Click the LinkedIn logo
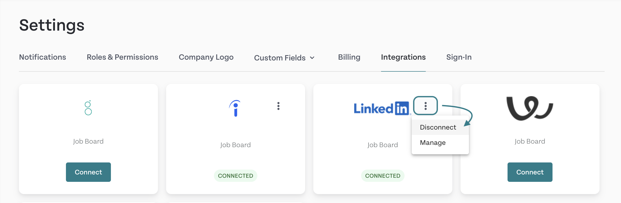Image resolution: width=621 pixels, height=203 pixels. point(382,108)
